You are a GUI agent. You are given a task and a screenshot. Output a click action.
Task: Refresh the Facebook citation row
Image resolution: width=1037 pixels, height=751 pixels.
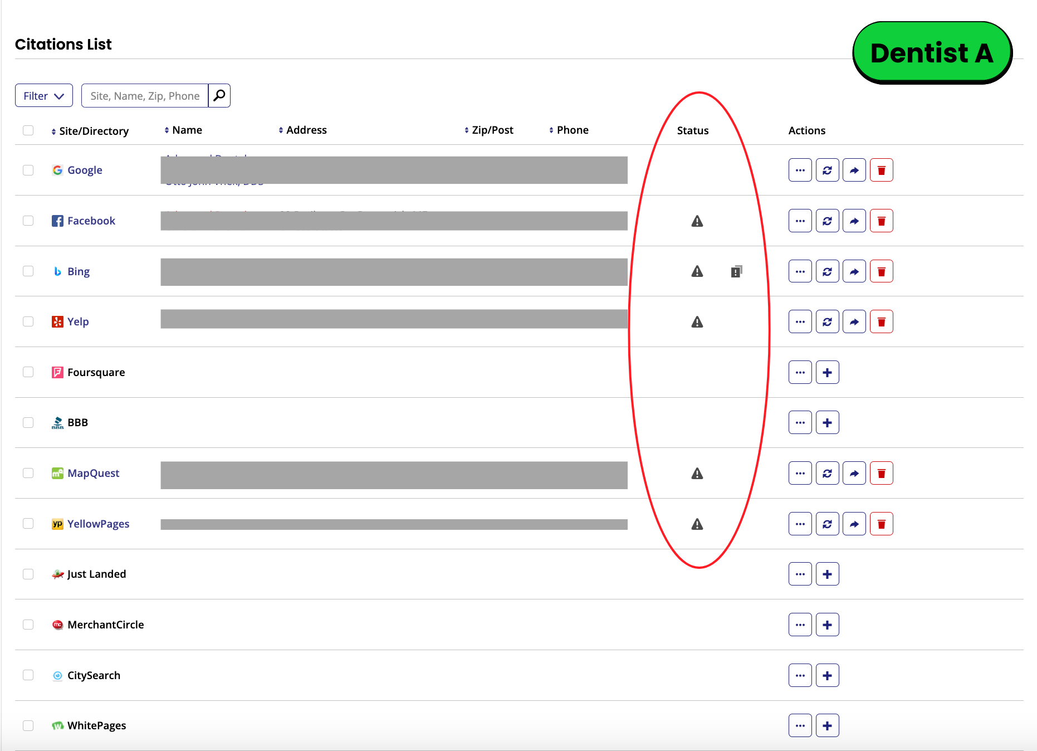coord(827,221)
